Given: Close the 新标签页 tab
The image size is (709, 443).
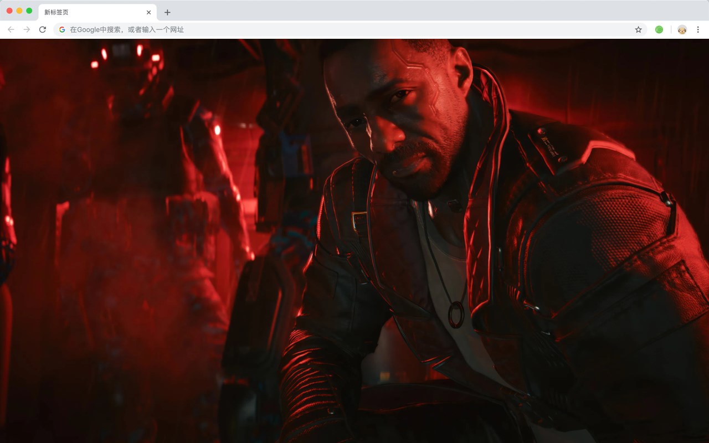Looking at the screenshot, I should [148, 12].
